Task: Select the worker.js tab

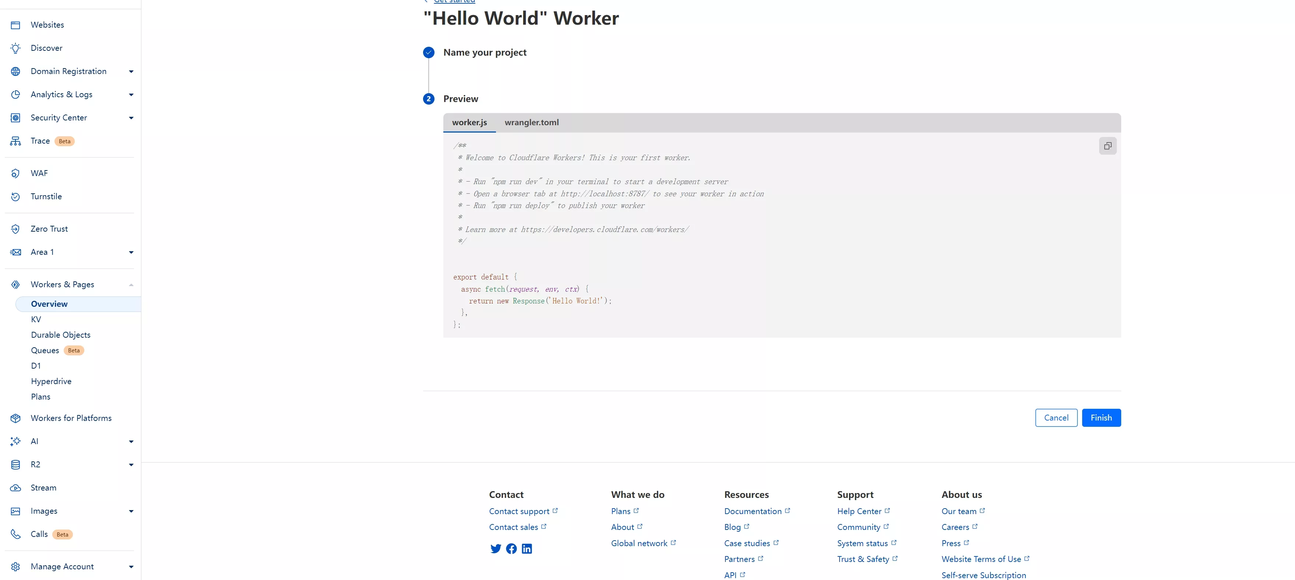Action: [469, 122]
